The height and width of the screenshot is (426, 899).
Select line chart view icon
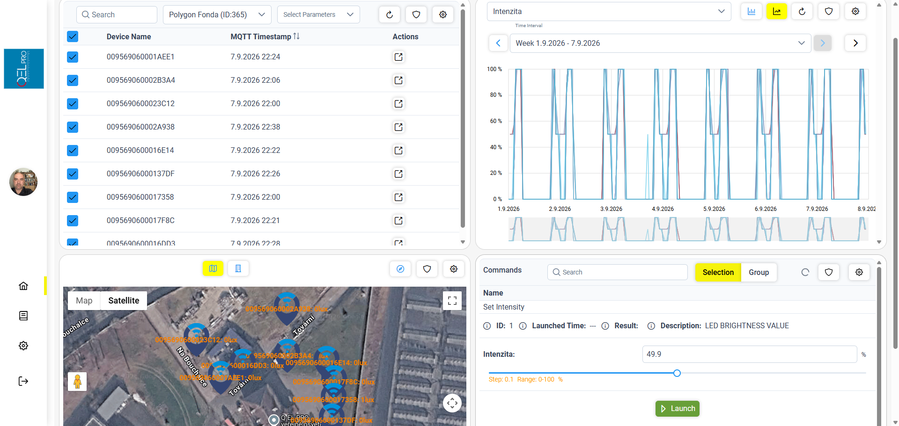click(x=776, y=11)
